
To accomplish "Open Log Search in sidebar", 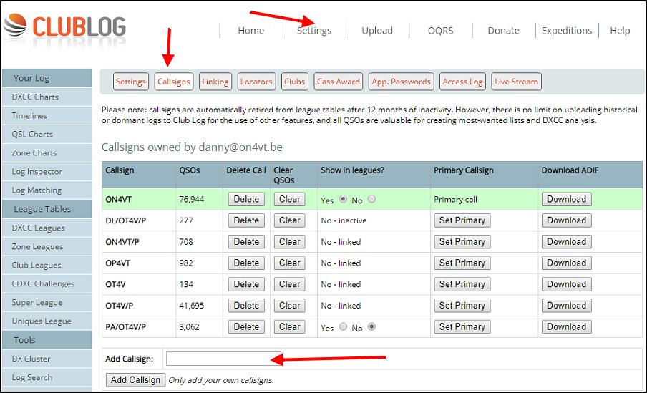I will [47, 377].
